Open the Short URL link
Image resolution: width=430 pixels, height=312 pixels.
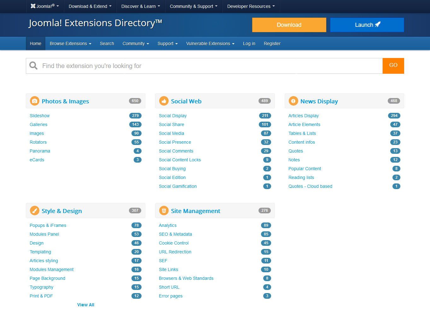(169, 287)
